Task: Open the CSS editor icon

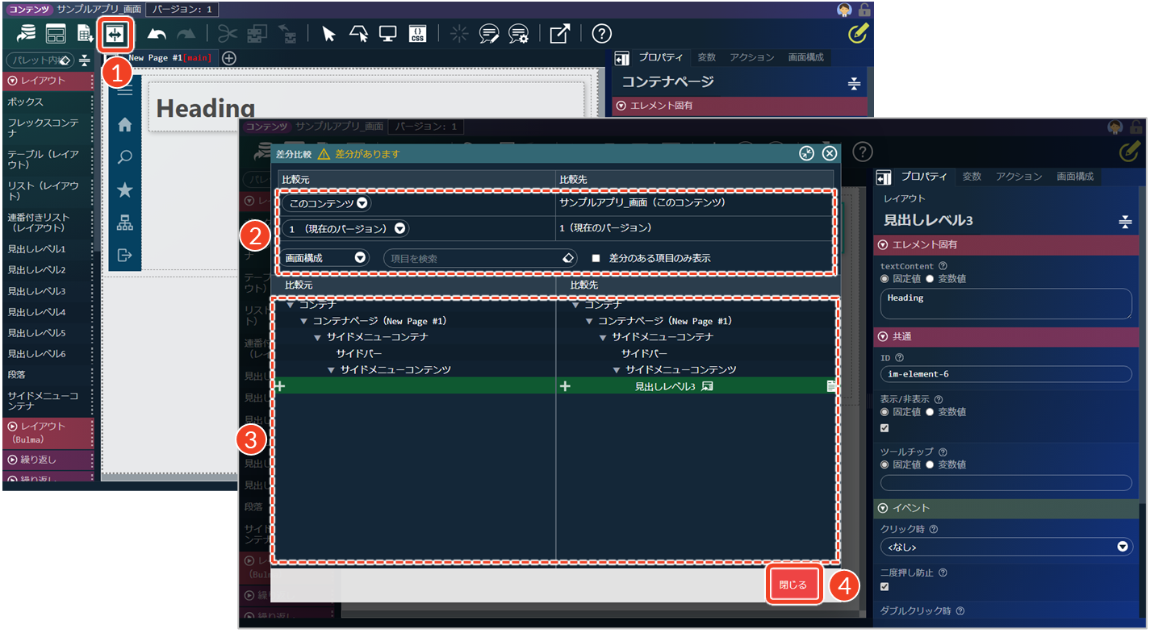Action: (417, 34)
